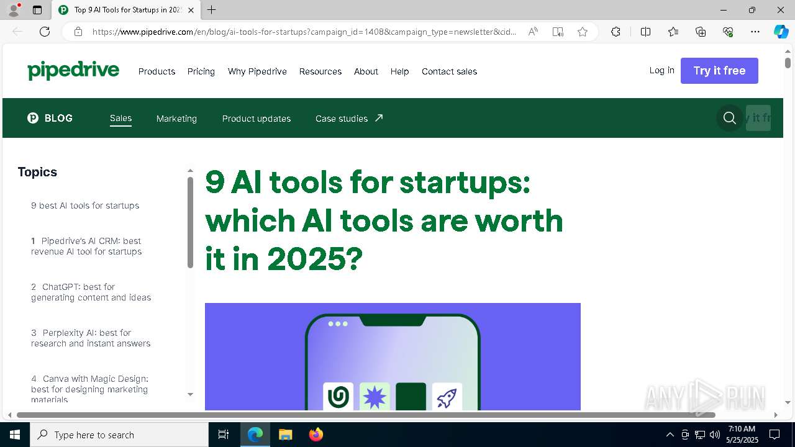795x447 pixels.
Task: Open a new browser tab
Action: click(x=212, y=10)
